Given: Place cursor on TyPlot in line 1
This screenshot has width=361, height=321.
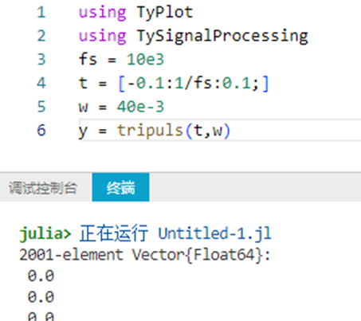Looking at the screenshot, I should click(x=165, y=13).
